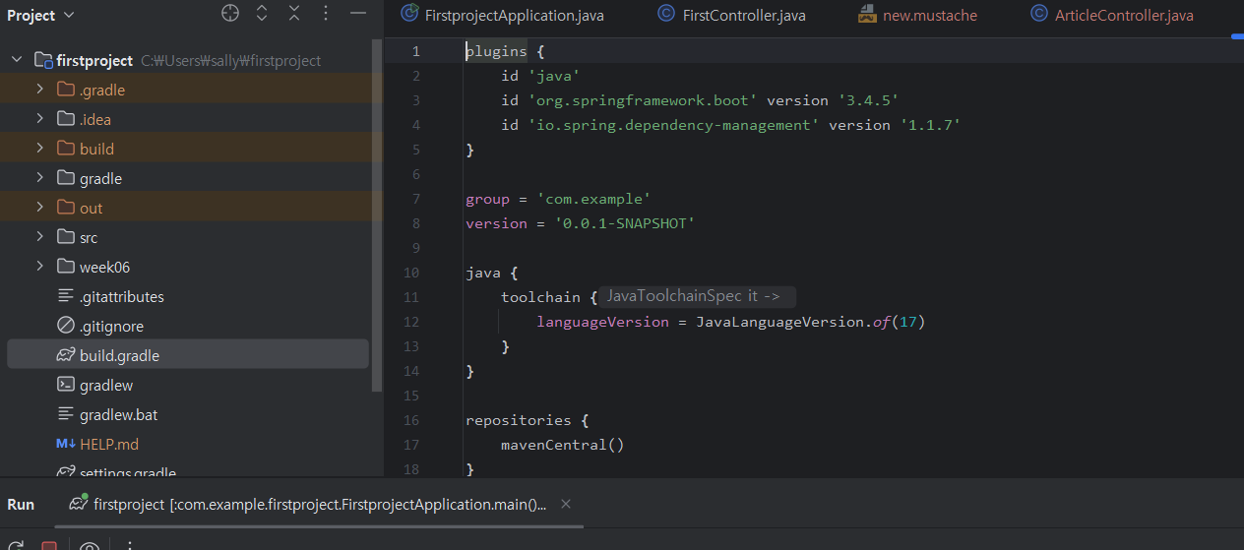The image size is (1244, 550).
Task: Click 'languageVersion' in the editor
Action: pos(602,322)
